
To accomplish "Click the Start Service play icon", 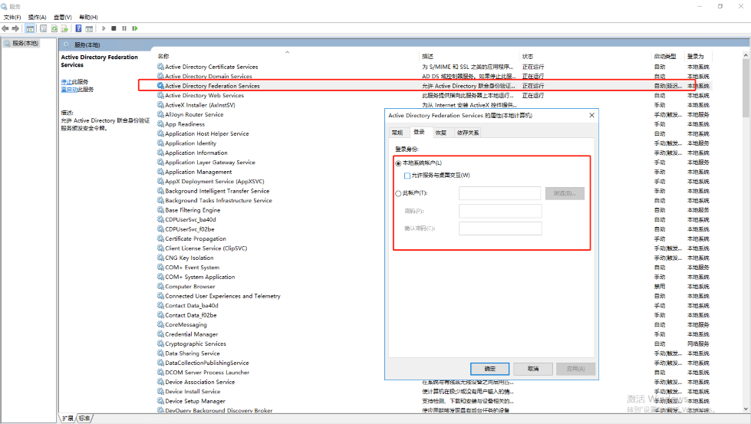I will point(104,28).
